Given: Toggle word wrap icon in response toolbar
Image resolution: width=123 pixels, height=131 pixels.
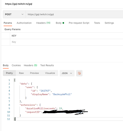Looking at the screenshot, I should [x=79, y=73].
